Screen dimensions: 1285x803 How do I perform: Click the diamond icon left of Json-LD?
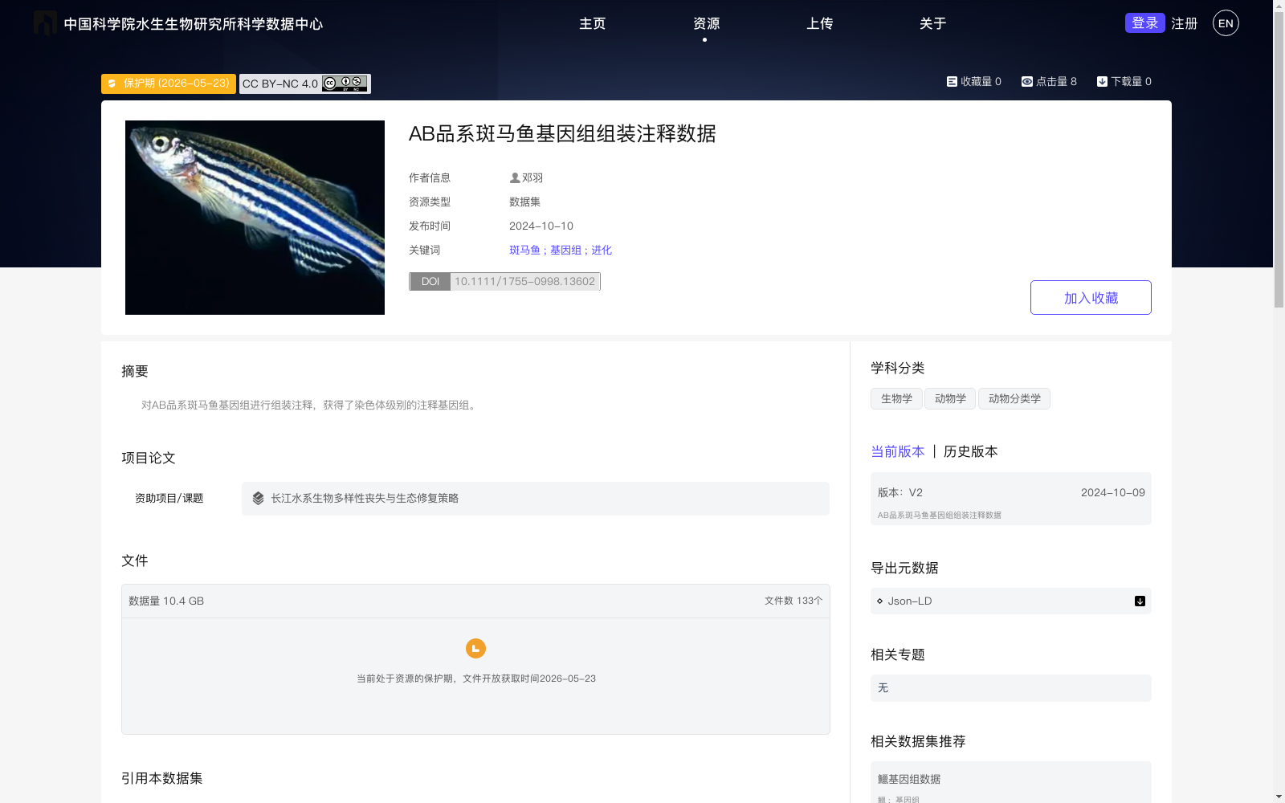(x=879, y=601)
